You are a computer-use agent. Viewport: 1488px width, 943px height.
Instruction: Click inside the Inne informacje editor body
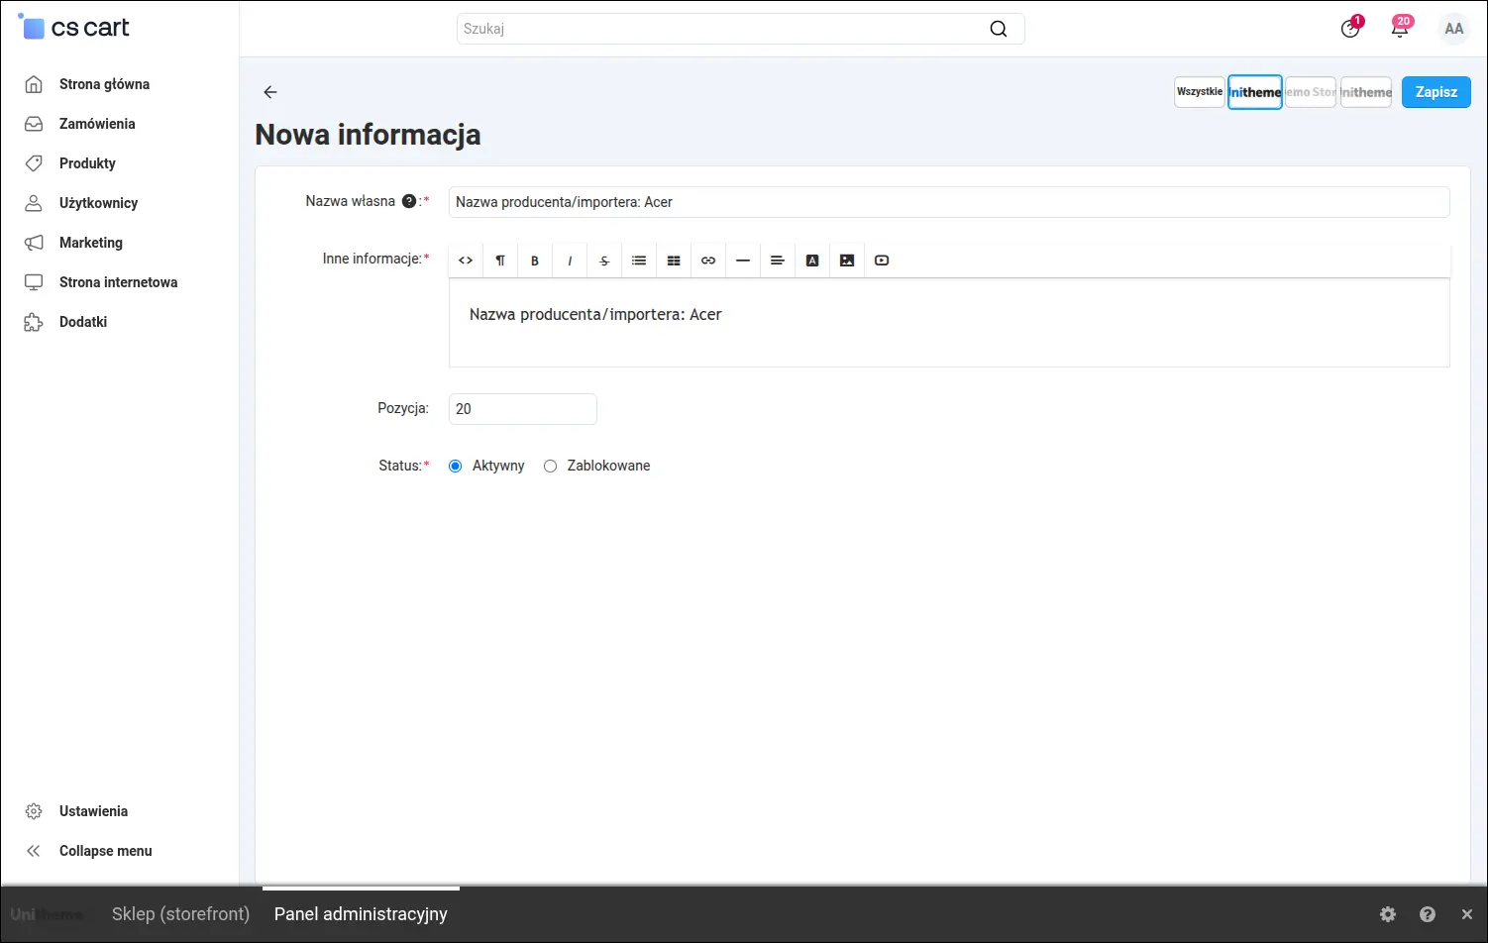(949, 323)
